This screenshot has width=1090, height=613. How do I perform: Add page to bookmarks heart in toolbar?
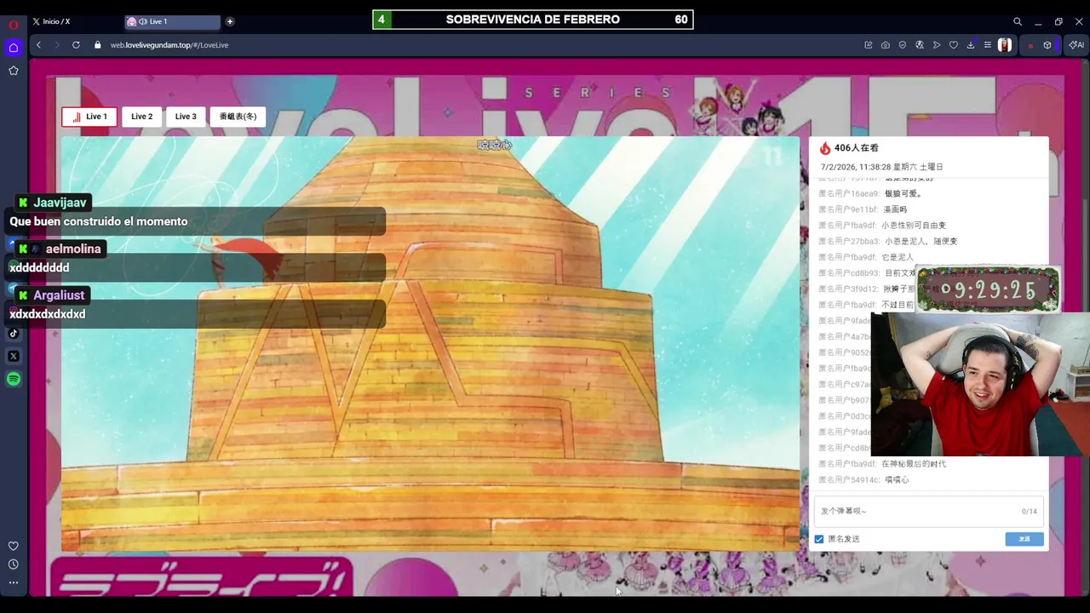click(x=954, y=45)
